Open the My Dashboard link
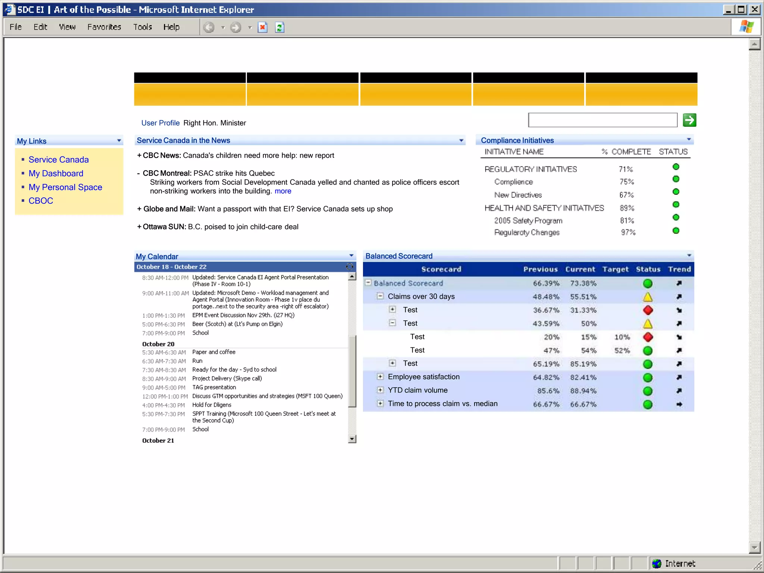 coord(56,173)
